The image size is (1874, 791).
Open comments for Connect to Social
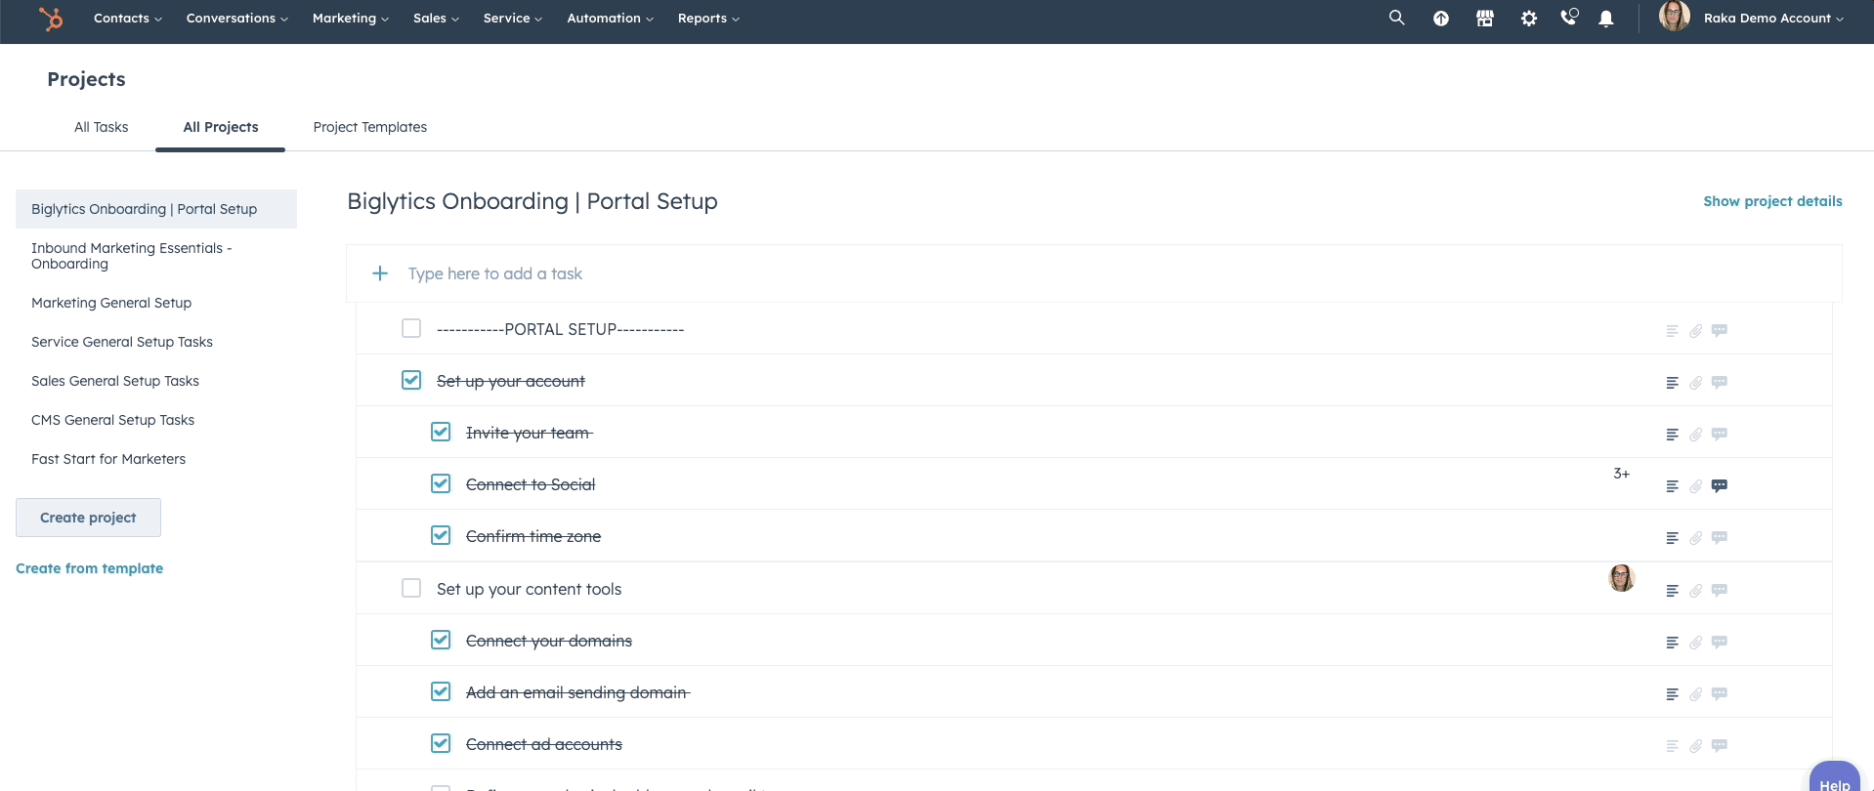coord(1720,485)
